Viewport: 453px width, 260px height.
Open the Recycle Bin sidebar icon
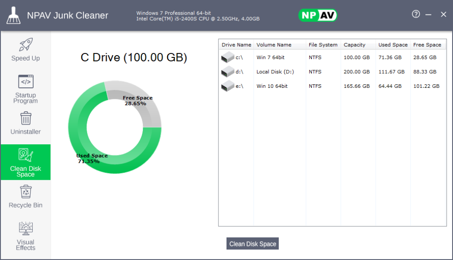click(26, 192)
